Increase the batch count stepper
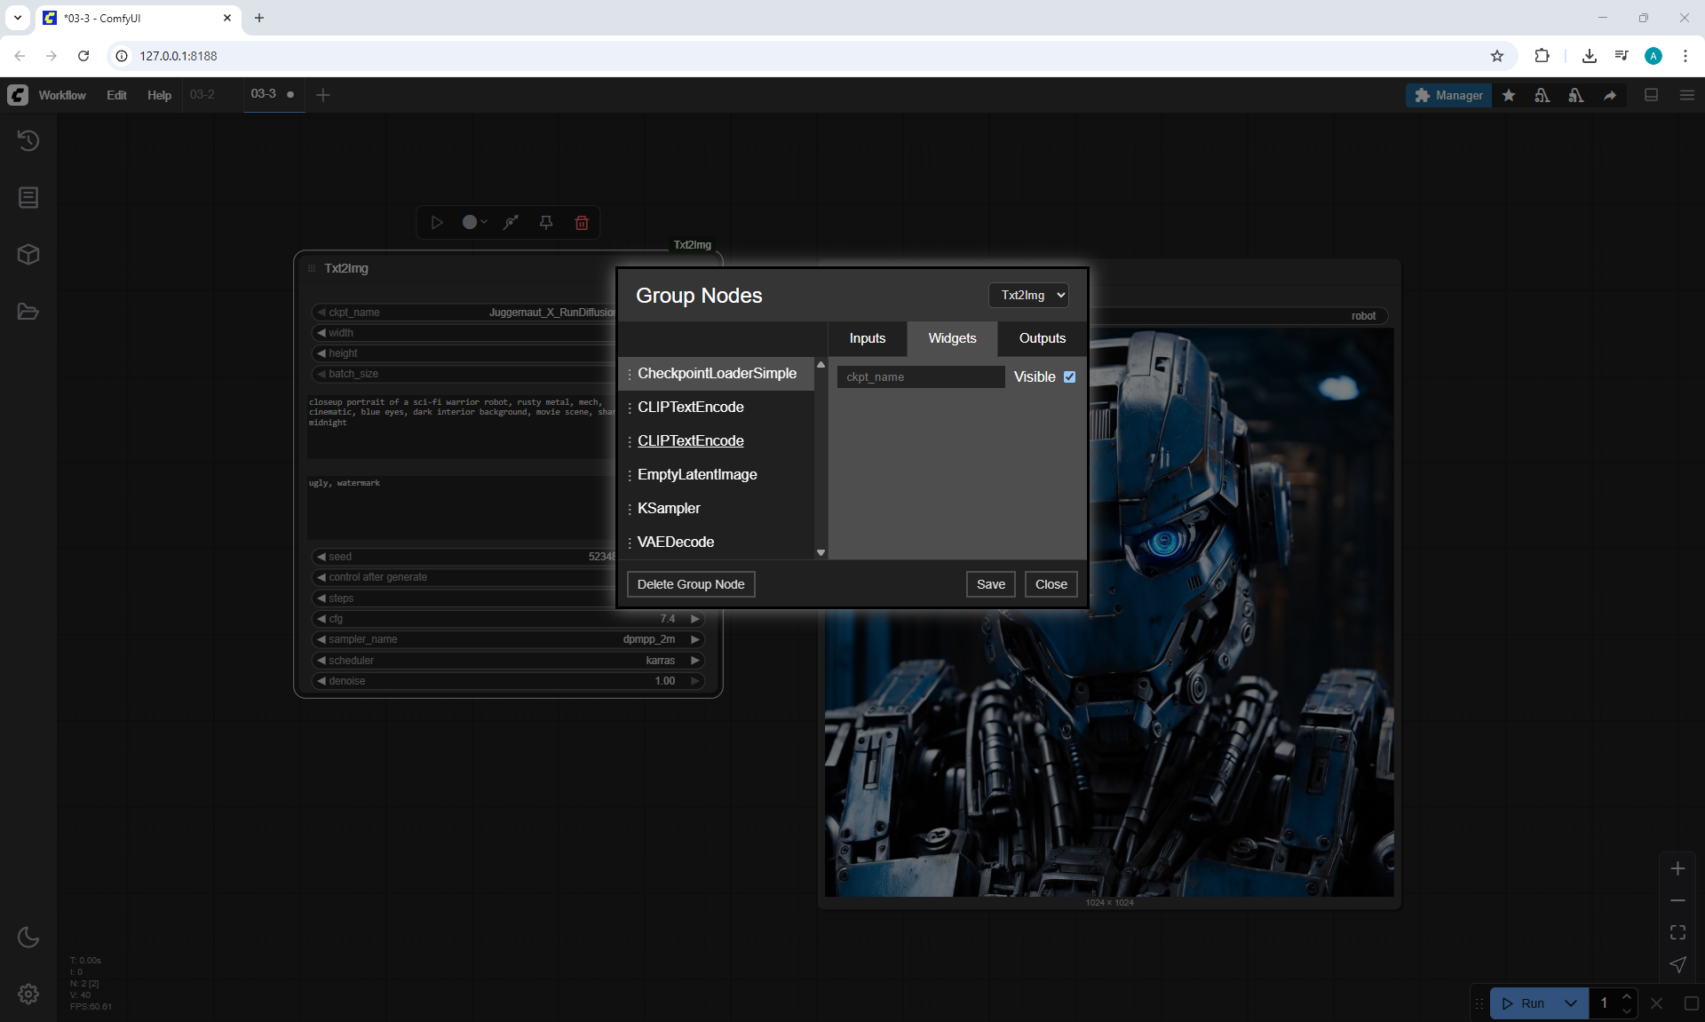The image size is (1705, 1022). (1626, 997)
